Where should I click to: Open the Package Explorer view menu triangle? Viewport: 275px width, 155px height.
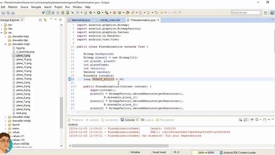(x=51, y=19)
